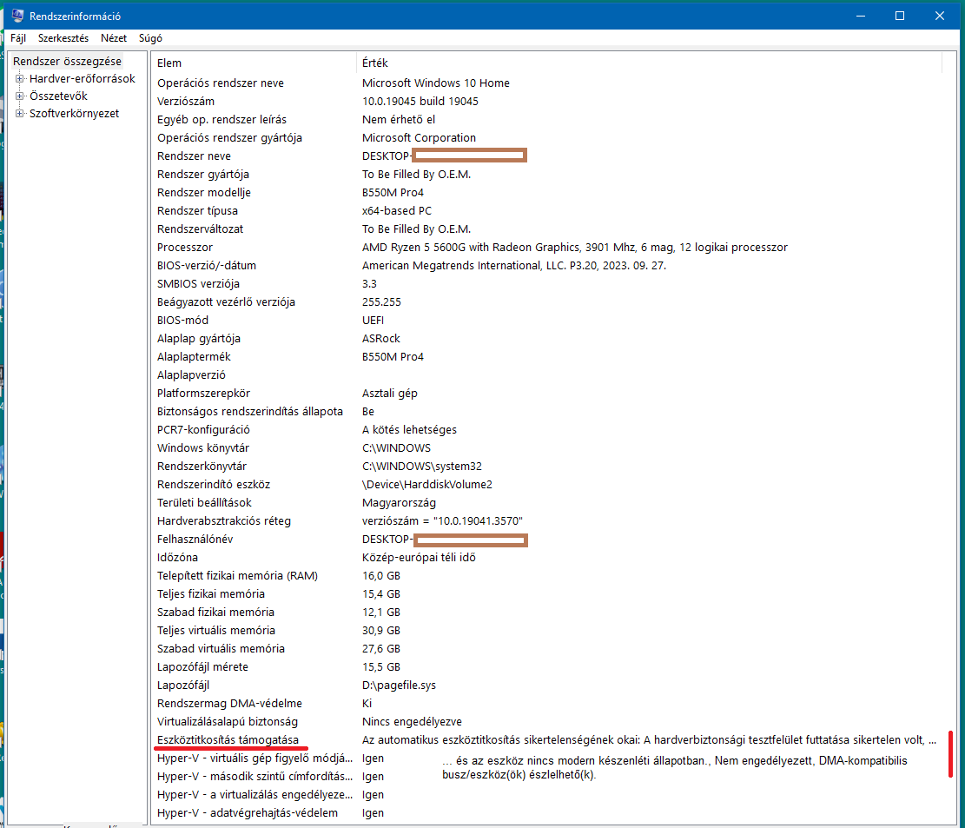The width and height of the screenshot is (965, 828).
Task: Maximize the Rendszerinformáció window
Action: [x=900, y=16]
